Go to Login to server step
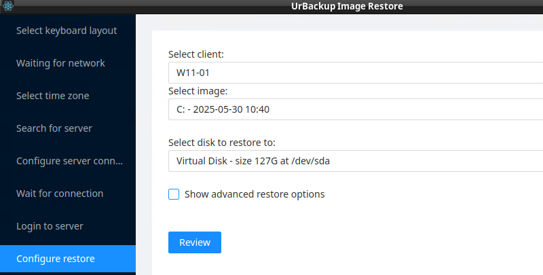 click(50, 226)
